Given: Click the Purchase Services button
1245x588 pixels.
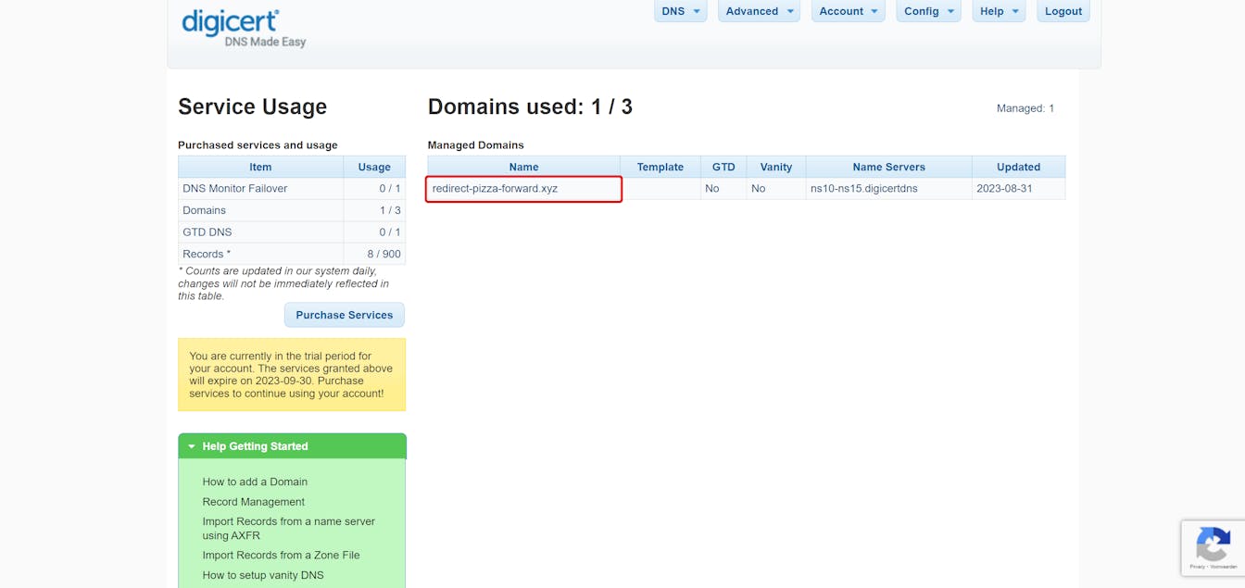Looking at the screenshot, I should (x=344, y=315).
